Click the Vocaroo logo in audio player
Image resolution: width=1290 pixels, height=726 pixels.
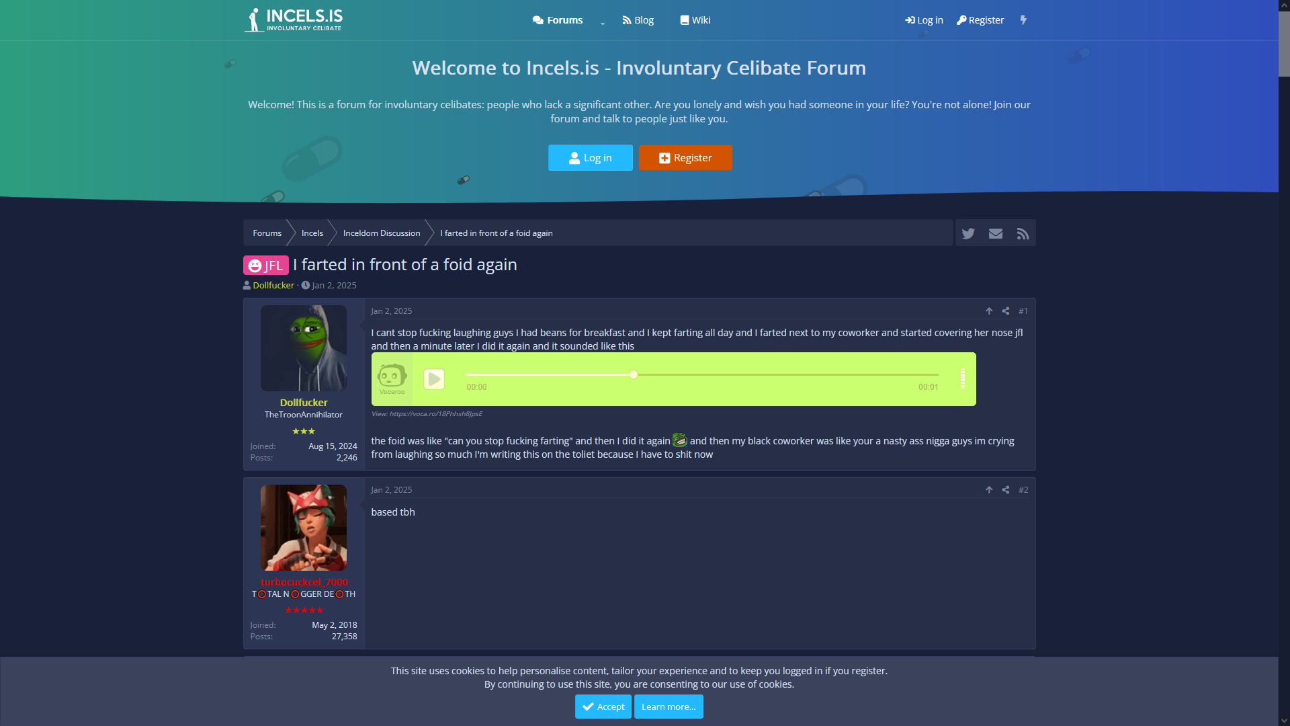point(392,378)
